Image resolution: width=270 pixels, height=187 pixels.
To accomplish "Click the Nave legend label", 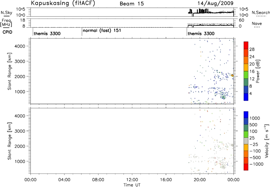I will [x=257, y=24].
